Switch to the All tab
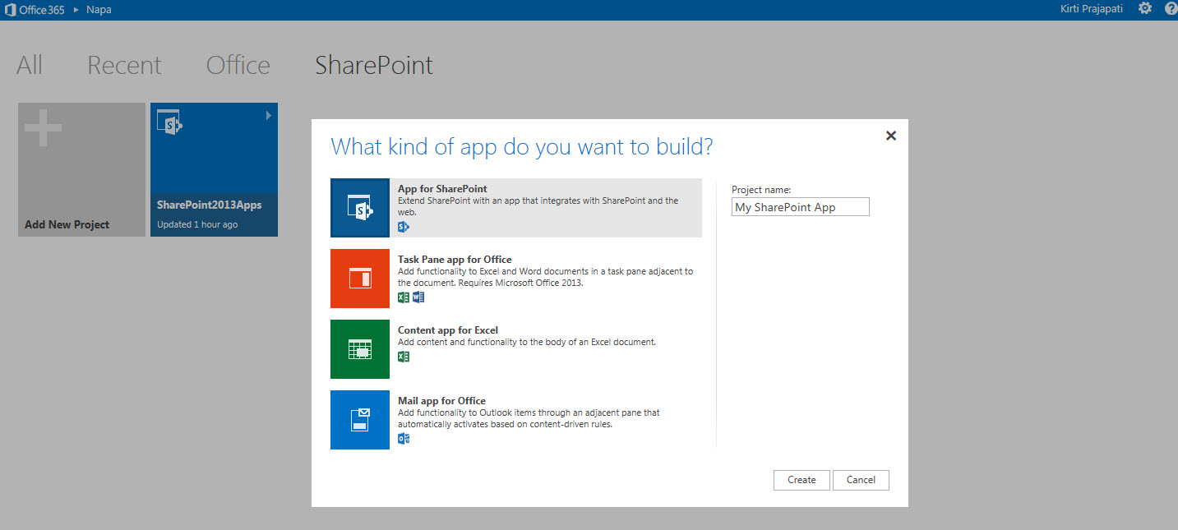This screenshot has width=1178, height=530. pos(30,66)
